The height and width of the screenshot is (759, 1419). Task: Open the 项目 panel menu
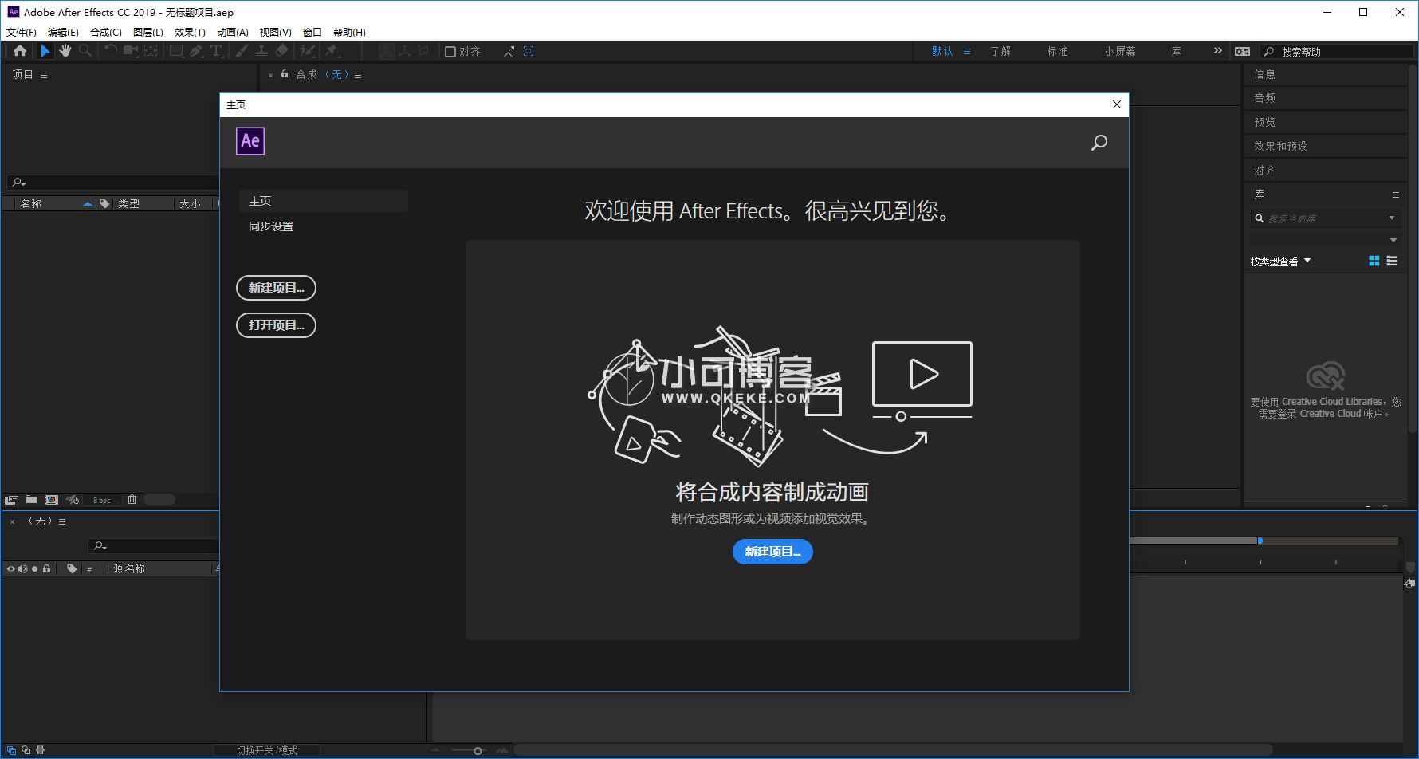point(44,75)
